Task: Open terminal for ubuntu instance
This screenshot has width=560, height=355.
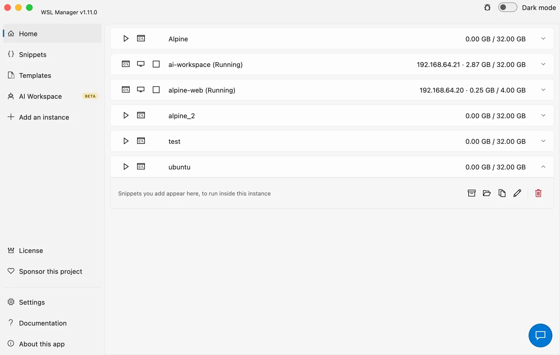Action: pyautogui.click(x=141, y=167)
